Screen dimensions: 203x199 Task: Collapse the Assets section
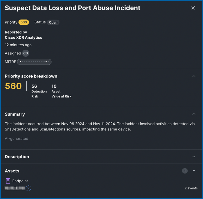point(194,171)
